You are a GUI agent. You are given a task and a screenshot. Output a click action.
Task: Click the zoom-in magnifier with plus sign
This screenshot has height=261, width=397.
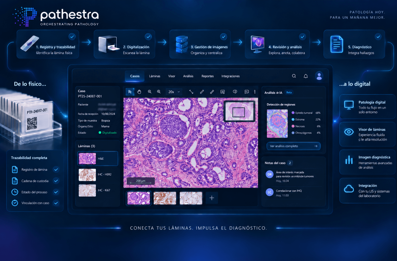coord(150,92)
